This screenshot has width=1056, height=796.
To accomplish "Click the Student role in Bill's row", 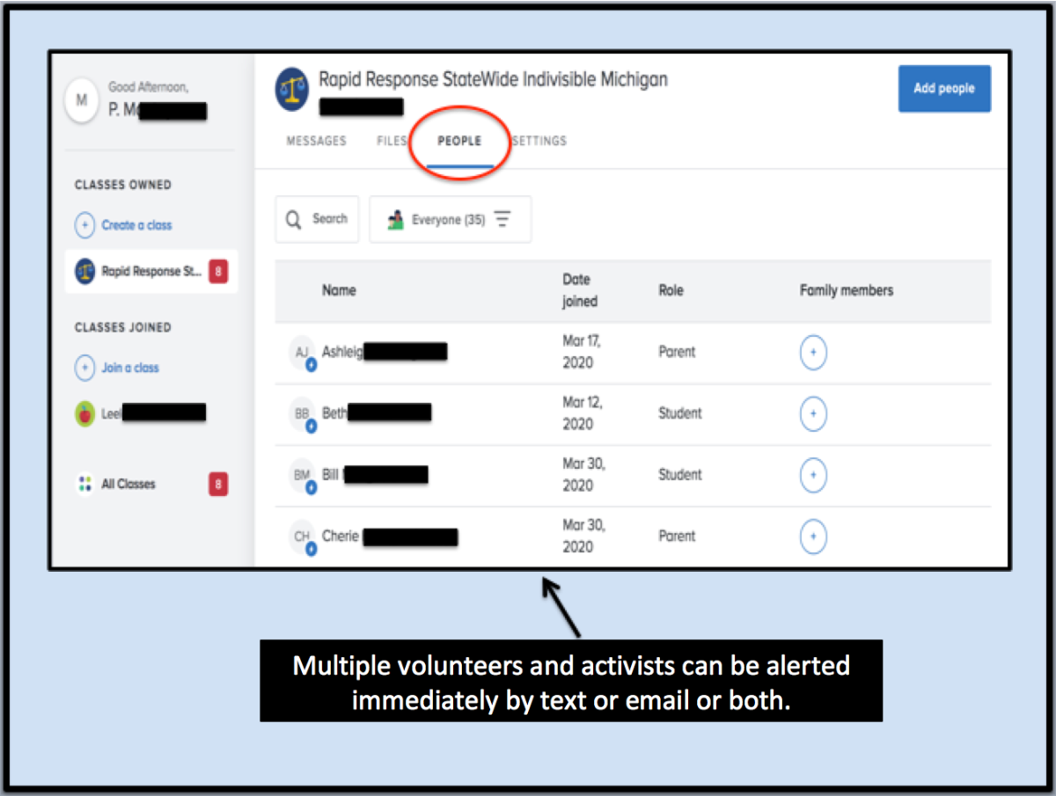I will [680, 475].
